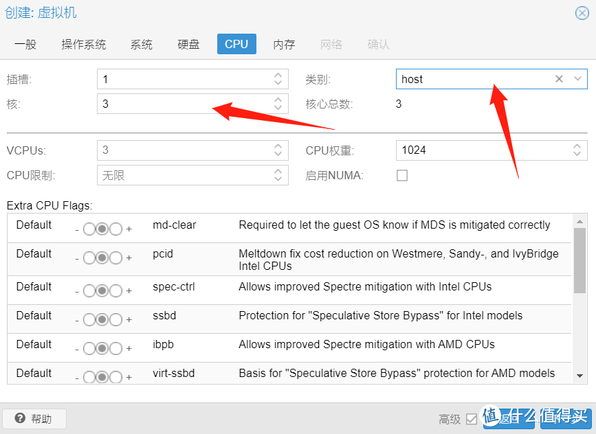Switch to the 内存 tab
Screen dimensions: 596x434
coord(283,43)
